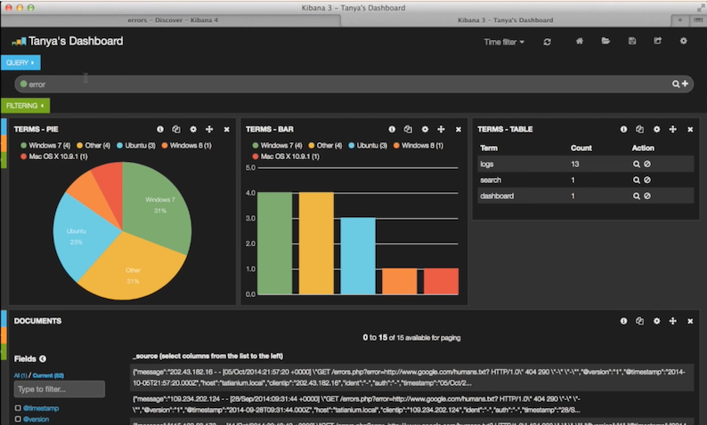Click the Count column header
707x425 pixels.
click(581, 148)
